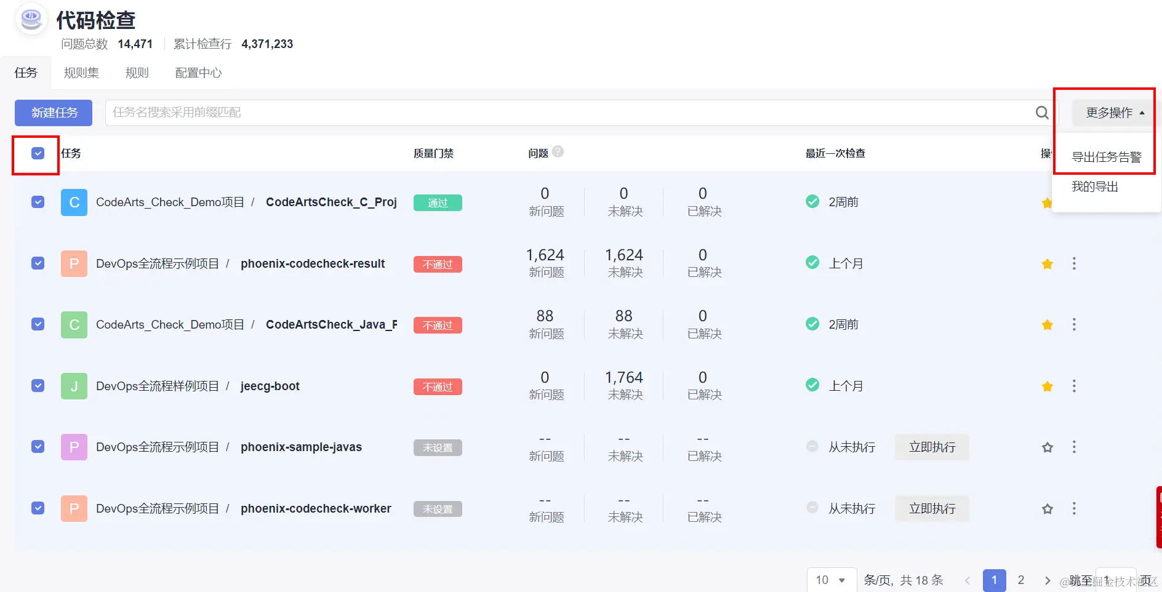Uncheck the jeecg-boot task checkbox

click(38, 385)
